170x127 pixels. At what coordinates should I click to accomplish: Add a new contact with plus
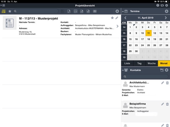tap(167, 70)
